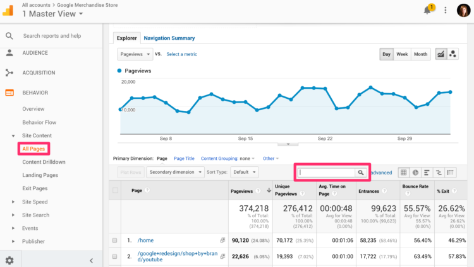Set graph interval to Day
474x267 pixels.
click(x=386, y=54)
